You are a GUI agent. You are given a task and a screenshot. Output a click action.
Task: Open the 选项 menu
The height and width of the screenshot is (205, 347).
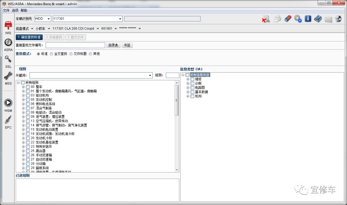click(x=15, y=10)
